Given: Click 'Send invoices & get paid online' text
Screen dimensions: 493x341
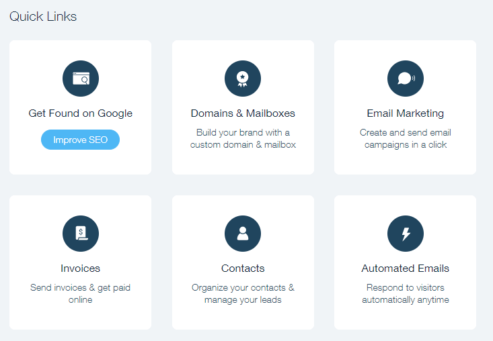Looking at the screenshot, I should (81, 293).
